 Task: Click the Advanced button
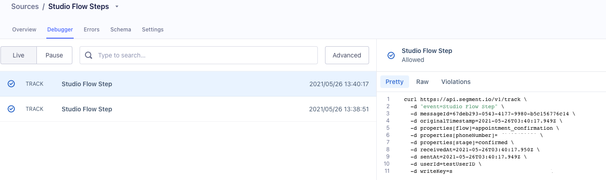click(x=347, y=55)
